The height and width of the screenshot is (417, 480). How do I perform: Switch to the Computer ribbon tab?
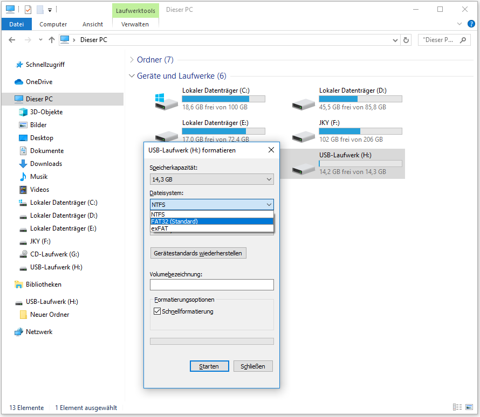pyautogui.click(x=53, y=24)
